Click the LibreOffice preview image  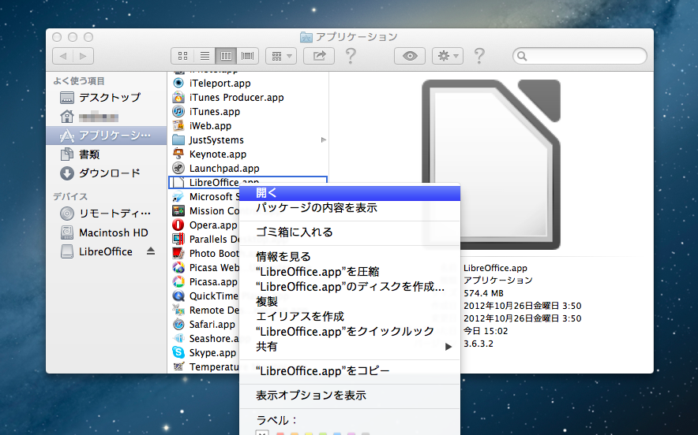click(x=491, y=165)
